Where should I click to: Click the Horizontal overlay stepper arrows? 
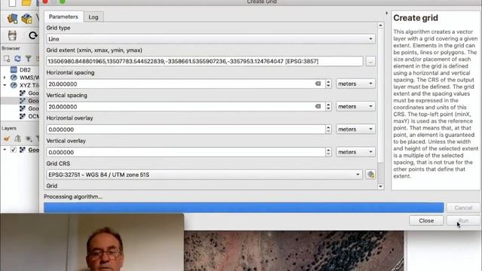[328, 129]
